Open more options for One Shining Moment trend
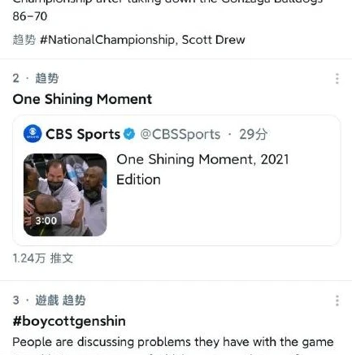The width and height of the screenshot is (352, 355). (x=337, y=79)
